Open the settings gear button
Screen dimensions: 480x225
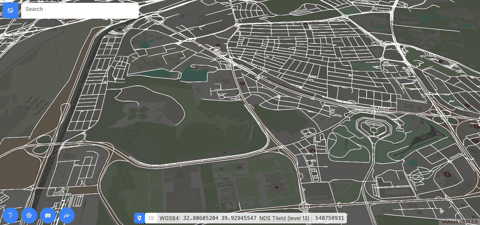[x=29, y=215]
